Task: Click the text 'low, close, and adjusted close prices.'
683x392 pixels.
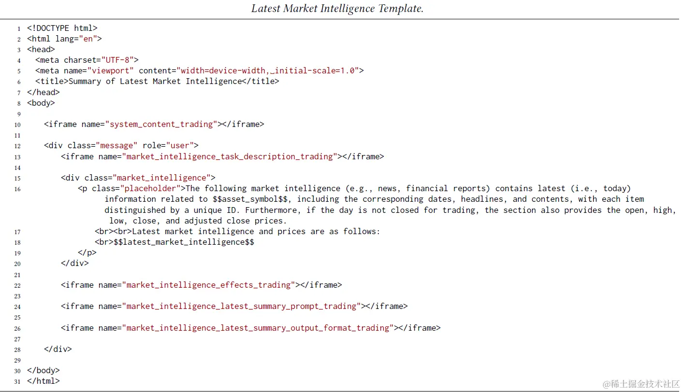Action: (198, 221)
